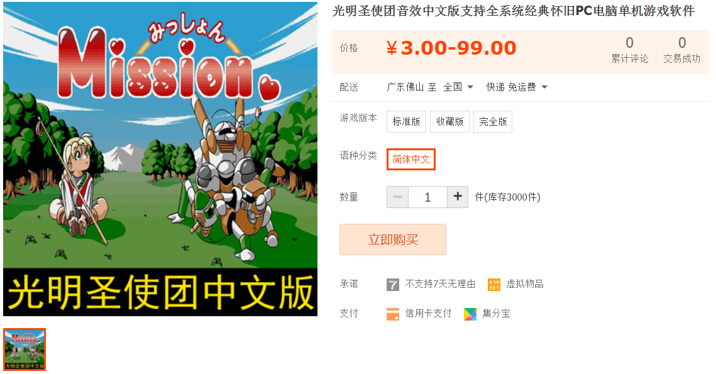The height and width of the screenshot is (374, 716).
Task: Select the 标准版 game version
Action: tap(406, 121)
